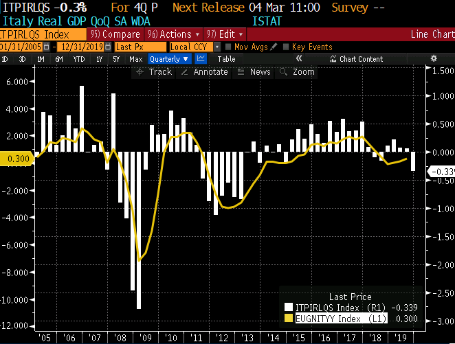Select the Max range tab
The height and width of the screenshot is (344, 455).
click(x=136, y=59)
